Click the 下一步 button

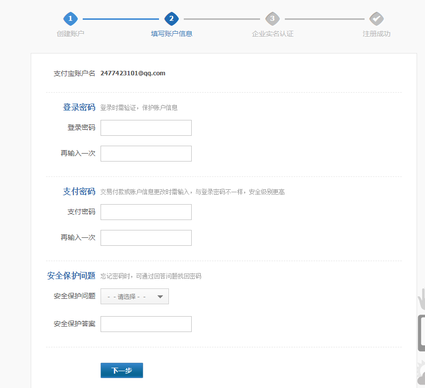tap(121, 370)
